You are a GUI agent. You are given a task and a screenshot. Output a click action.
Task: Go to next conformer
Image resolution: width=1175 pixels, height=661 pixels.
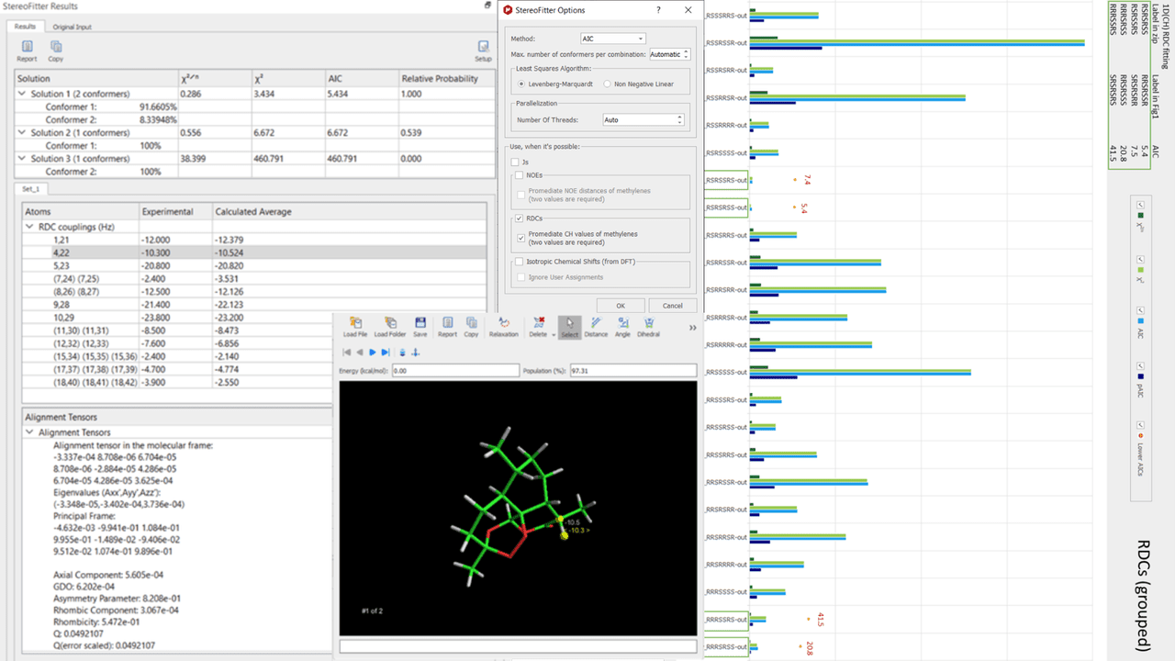point(373,353)
